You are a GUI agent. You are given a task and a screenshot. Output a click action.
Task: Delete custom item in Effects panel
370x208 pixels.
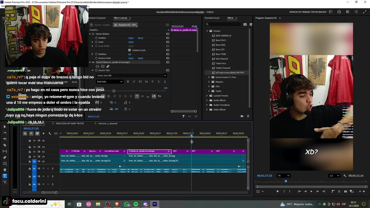(248, 116)
